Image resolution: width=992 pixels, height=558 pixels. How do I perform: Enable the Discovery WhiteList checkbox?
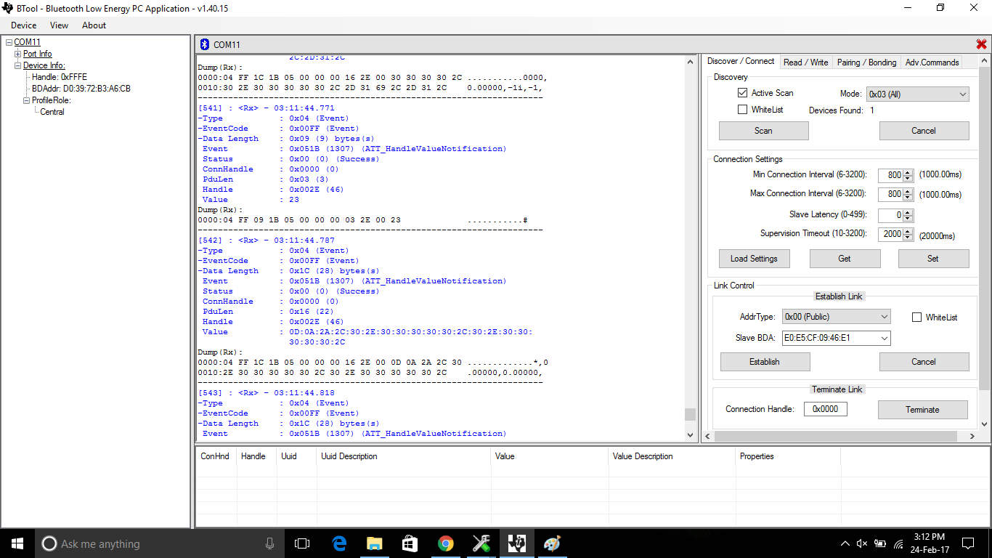(x=742, y=110)
